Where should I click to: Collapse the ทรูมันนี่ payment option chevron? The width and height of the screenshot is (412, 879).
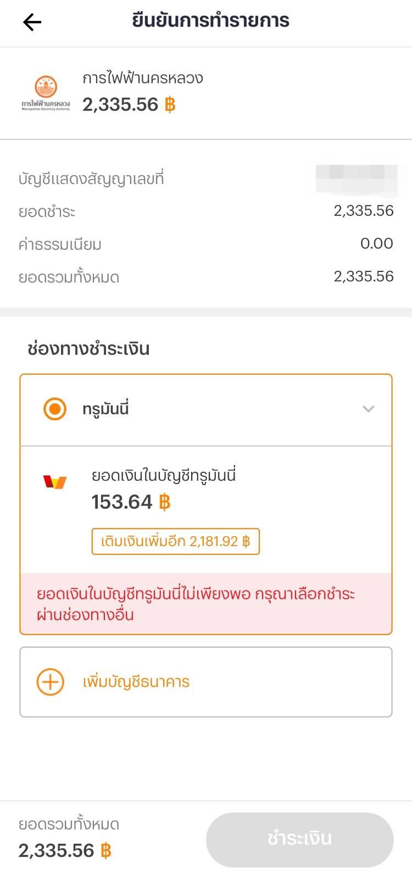[x=369, y=409]
